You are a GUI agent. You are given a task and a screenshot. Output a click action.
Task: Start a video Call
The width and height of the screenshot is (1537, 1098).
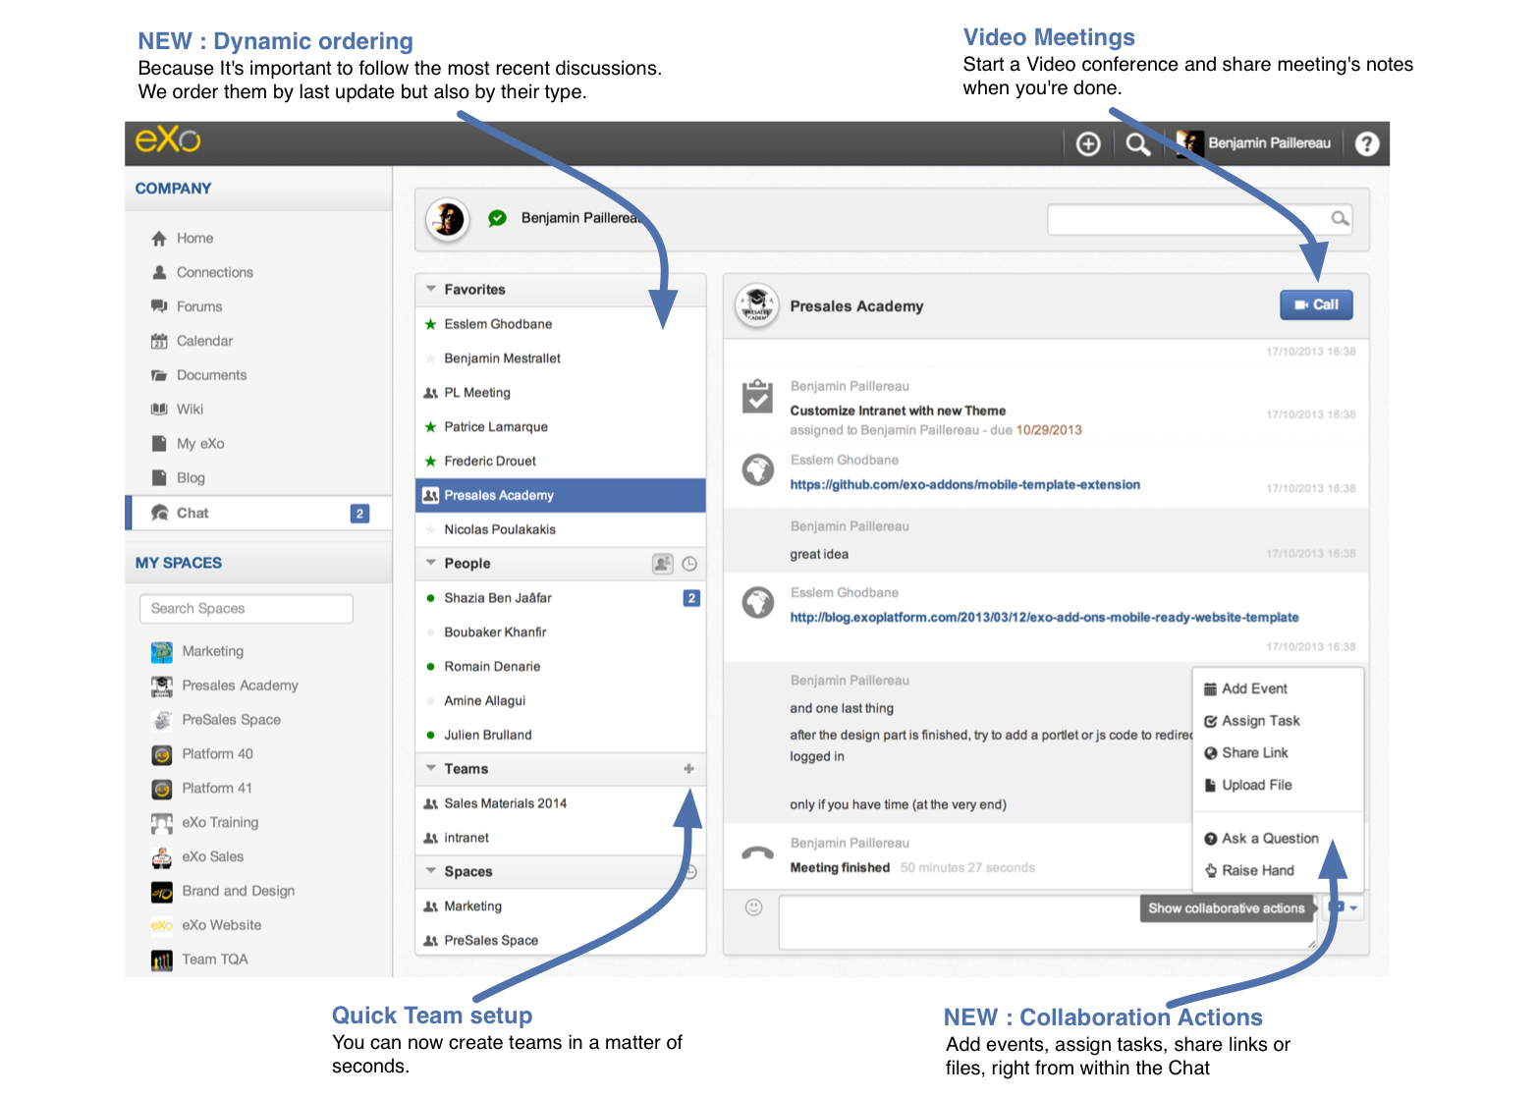point(1316,304)
